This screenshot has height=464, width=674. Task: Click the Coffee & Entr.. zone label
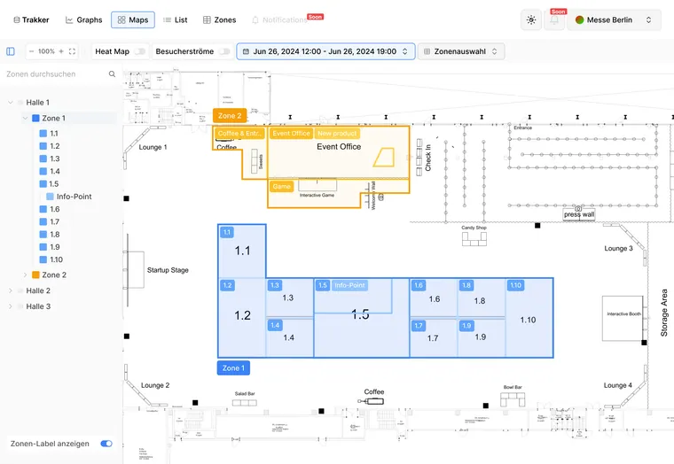239,134
